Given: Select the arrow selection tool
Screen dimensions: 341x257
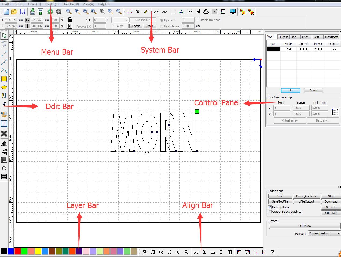Looking at the screenshot, I should (4, 35).
